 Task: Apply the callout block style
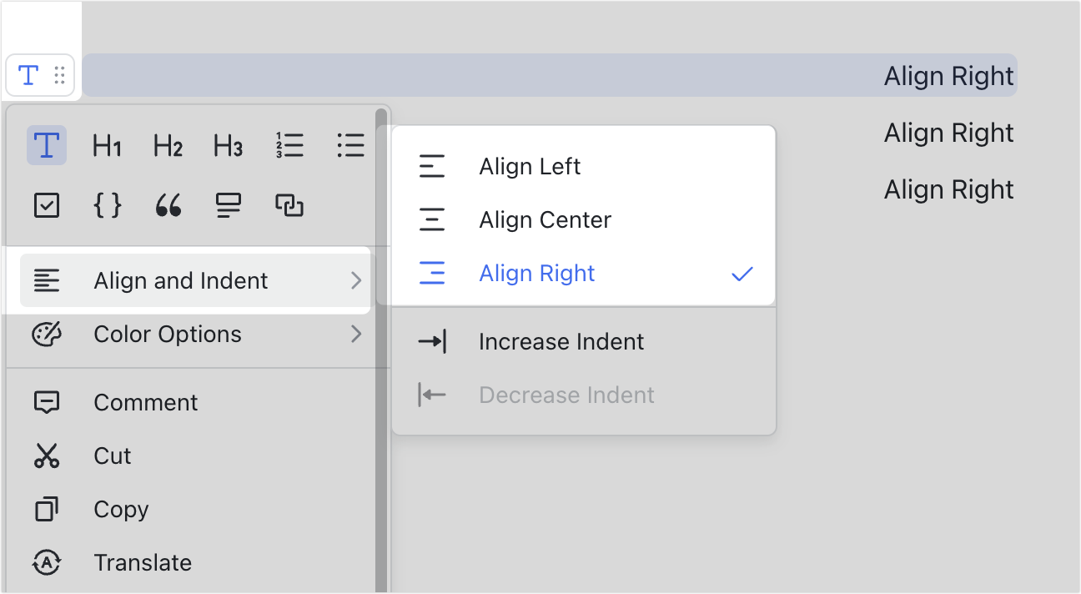[228, 205]
